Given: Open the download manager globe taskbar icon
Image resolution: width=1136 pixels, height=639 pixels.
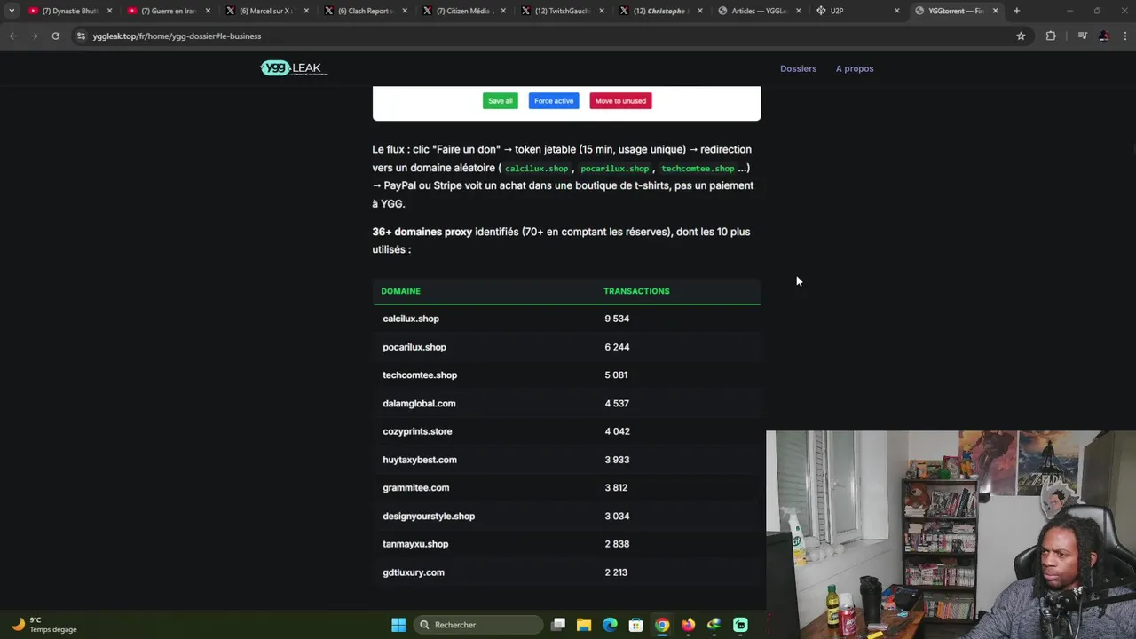Looking at the screenshot, I should coord(714,625).
